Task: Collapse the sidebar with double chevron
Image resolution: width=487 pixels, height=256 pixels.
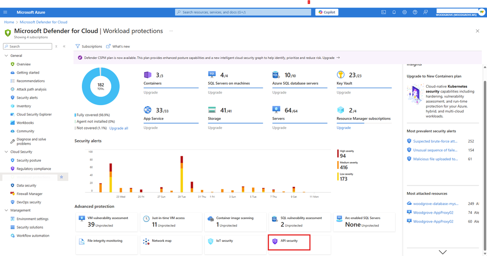Action: coord(64,47)
